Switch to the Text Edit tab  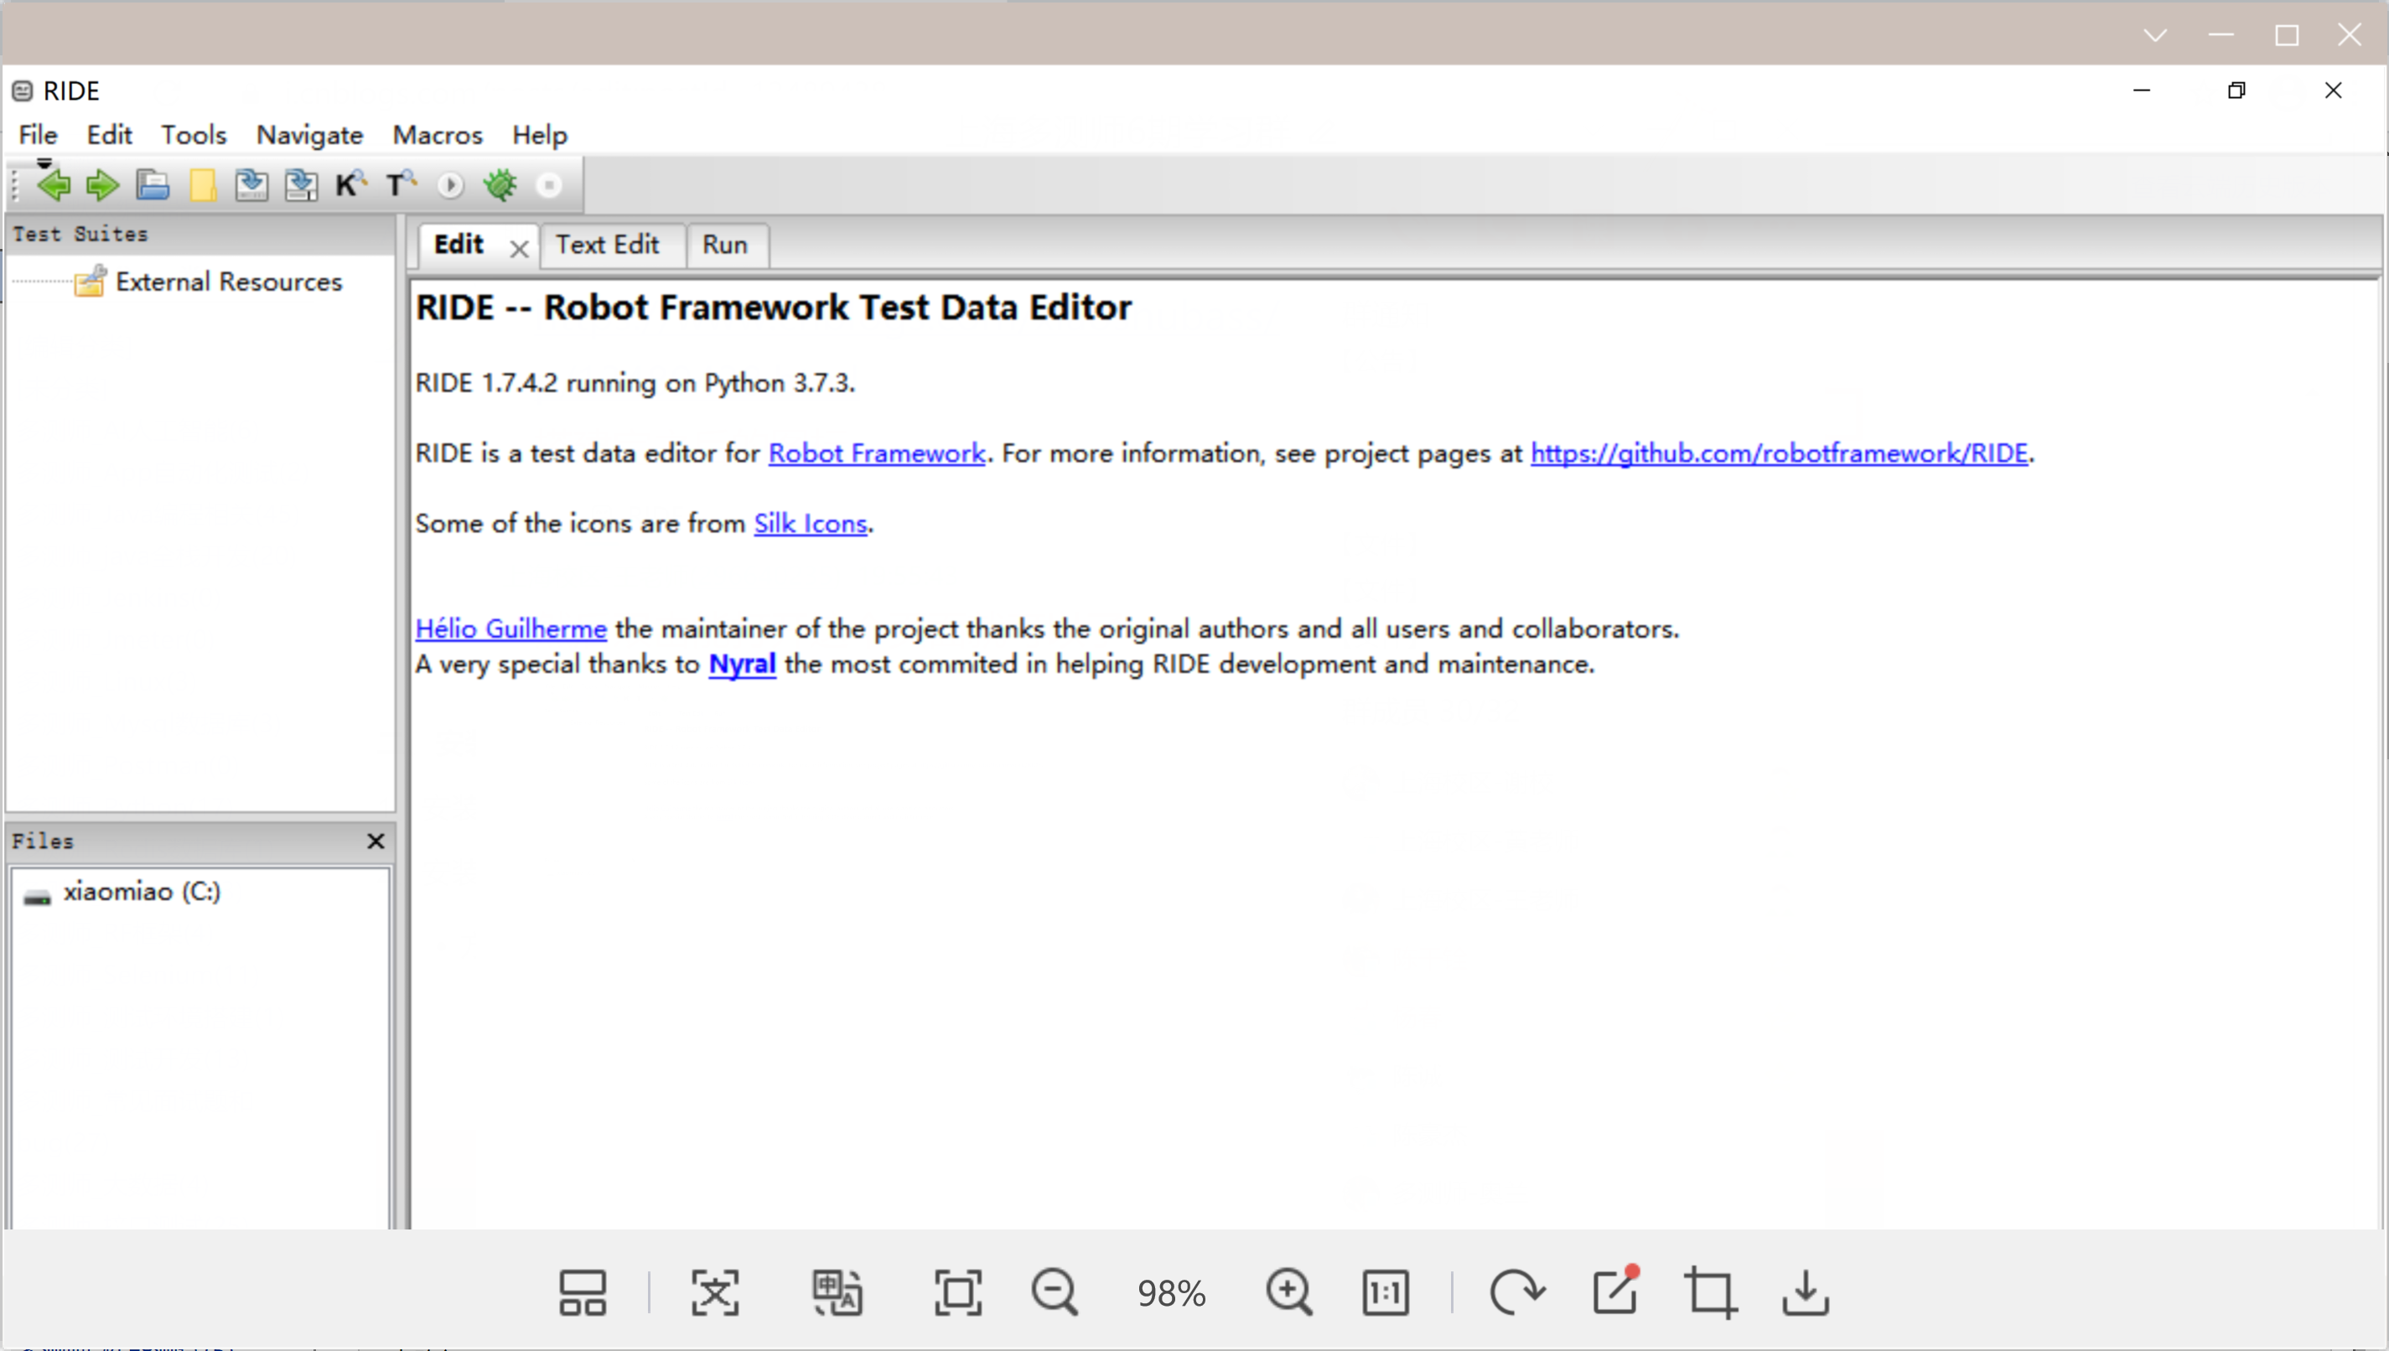(x=607, y=245)
